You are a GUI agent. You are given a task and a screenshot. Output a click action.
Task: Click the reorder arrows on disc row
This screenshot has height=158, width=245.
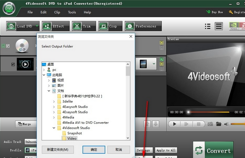click(162, 47)
